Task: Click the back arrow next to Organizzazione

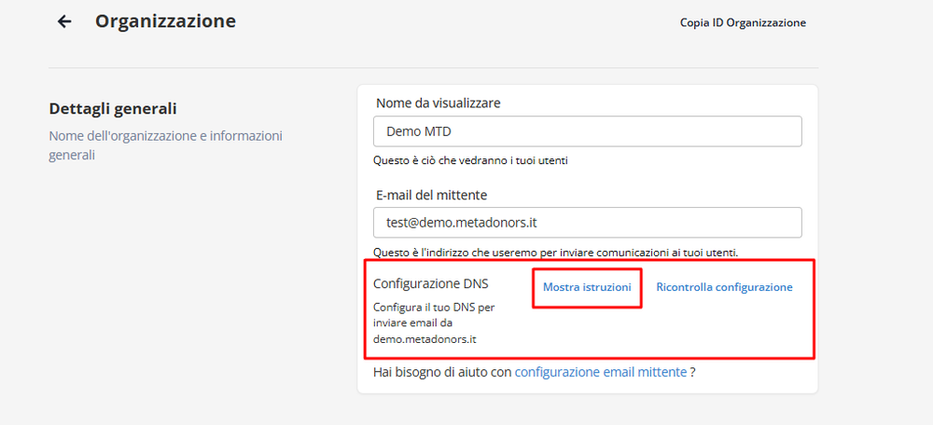Action: [x=64, y=21]
